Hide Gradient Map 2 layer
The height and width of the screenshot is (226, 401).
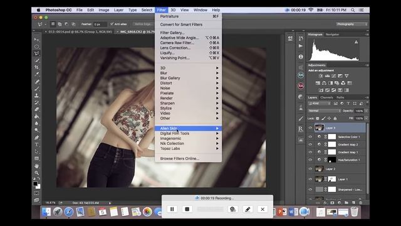point(310,144)
